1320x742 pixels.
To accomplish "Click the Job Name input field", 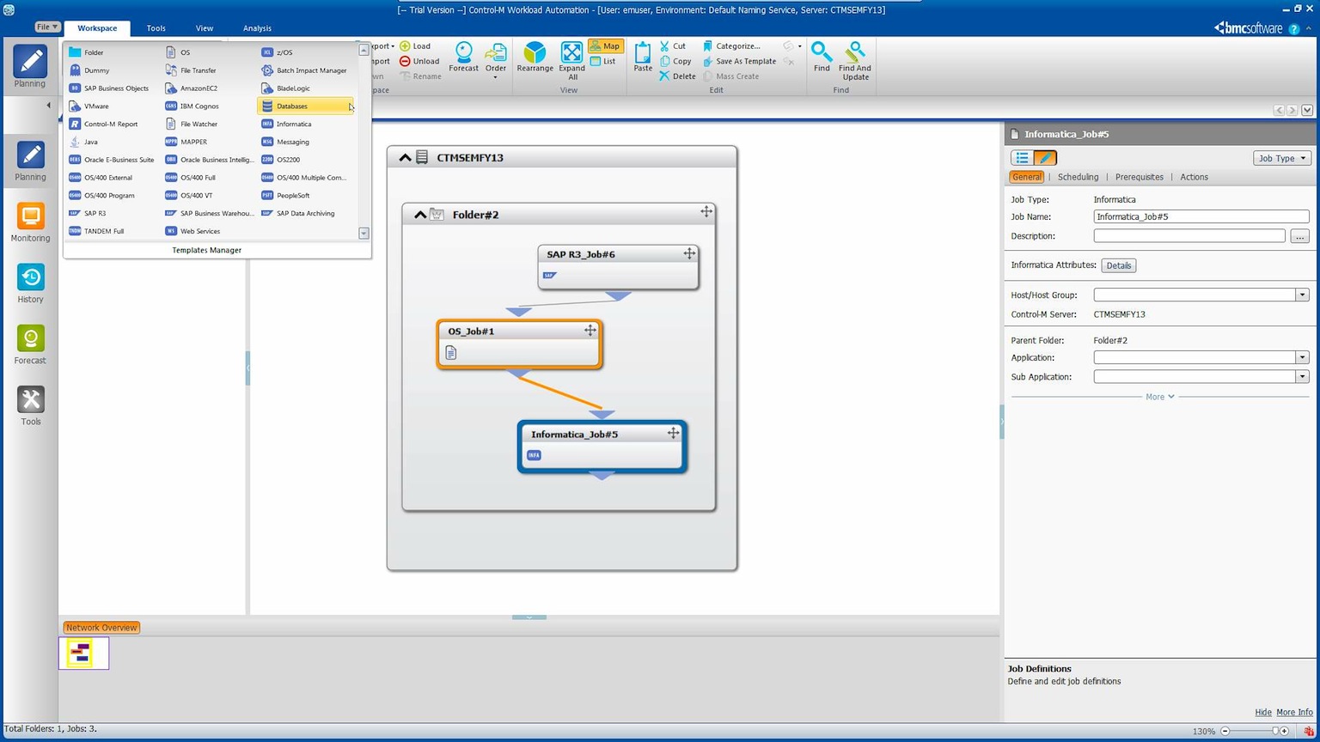I will coord(1201,217).
